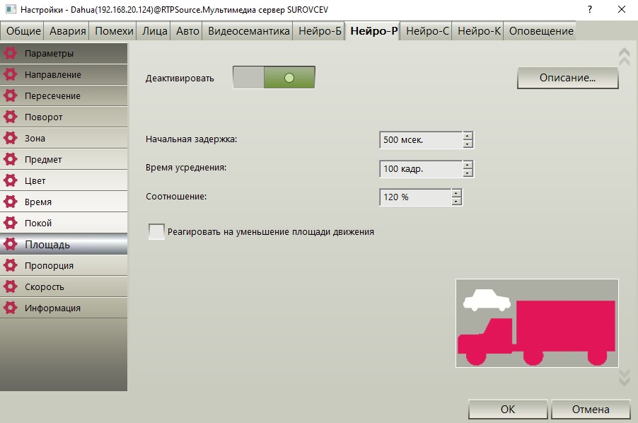Decrease Начальная задержка value with down arrow
The image size is (638, 423).
coord(468,144)
